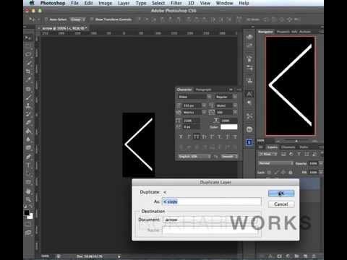
Task: Click Cancel in Duplicate Layer dialog
Action: pos(281,204)
